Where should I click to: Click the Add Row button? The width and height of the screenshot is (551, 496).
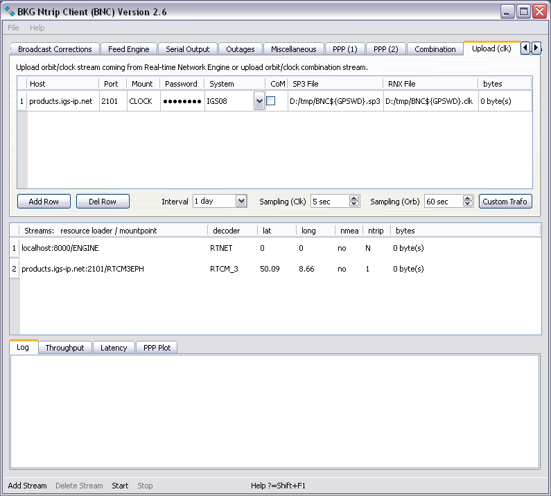[44, 202]
